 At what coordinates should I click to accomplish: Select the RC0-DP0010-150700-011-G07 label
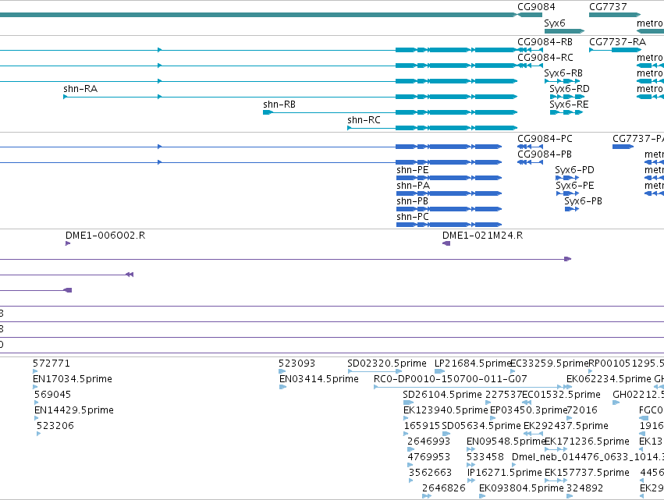[450, 379]
